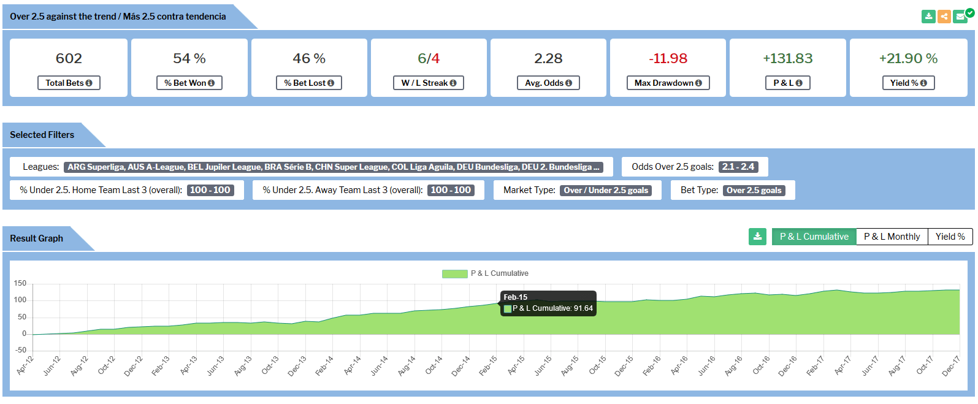This screenshot has height=404, width=978.
Task: Click info icon next to Avg. Odds
Action: (568, 83)
